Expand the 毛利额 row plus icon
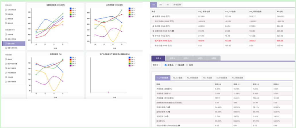 (x=153, y=26)
